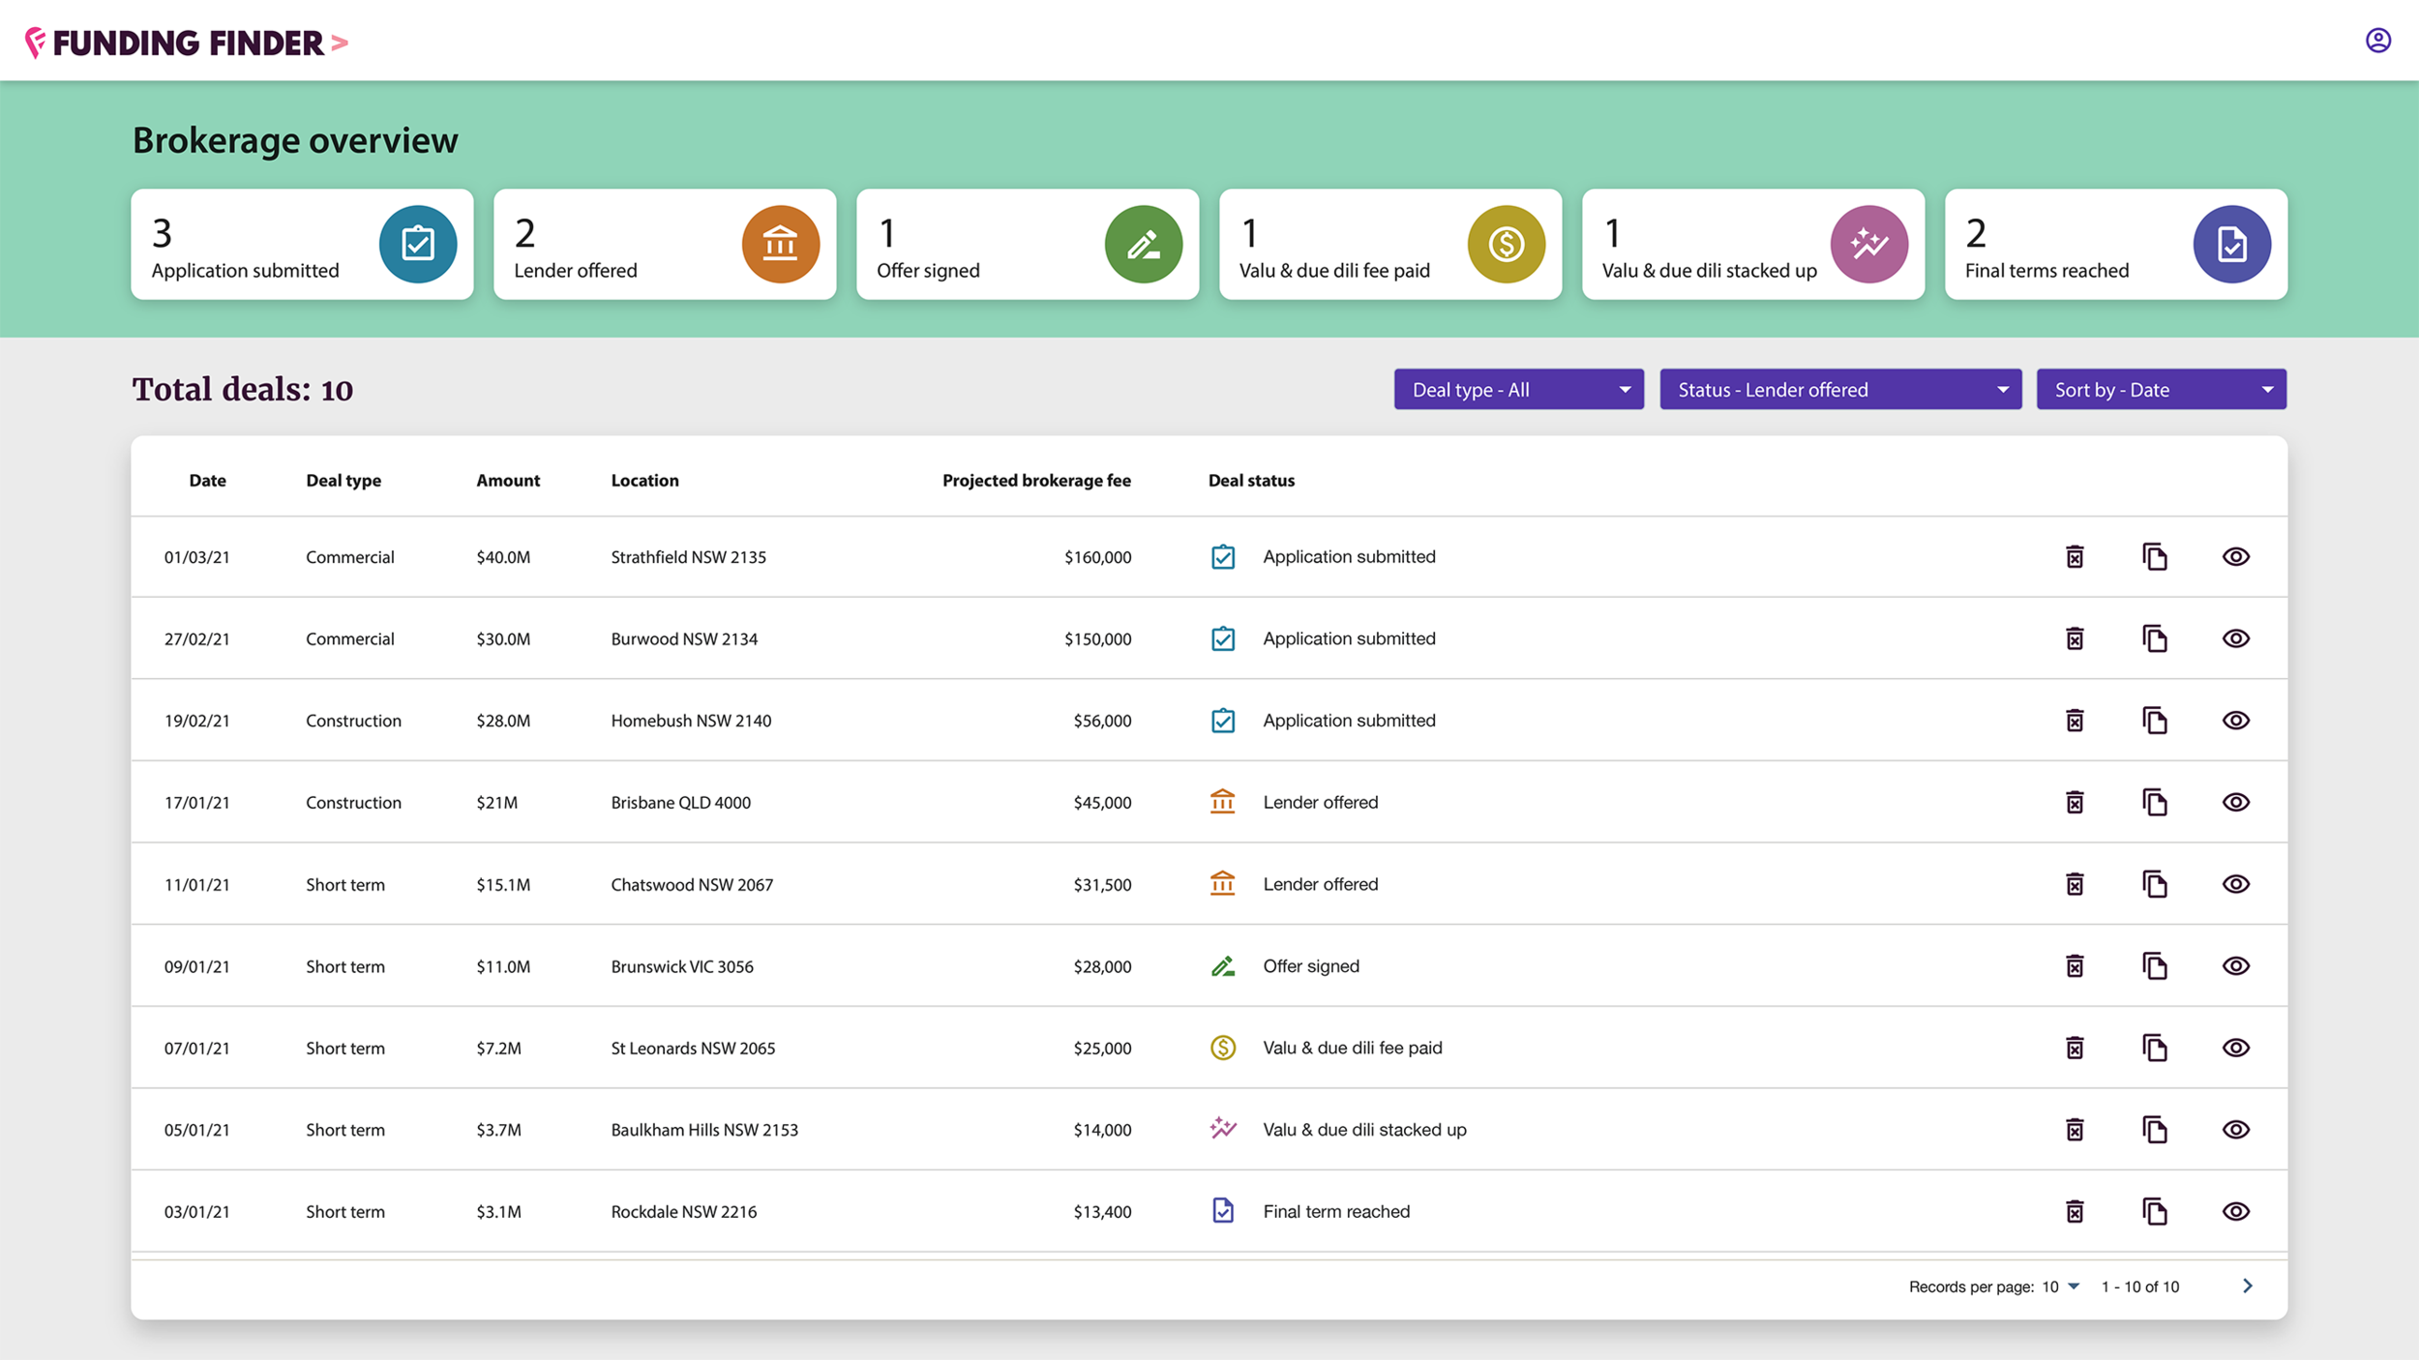The width and height of the screenshot is (2419, 1360).
Task: Click the green pen icon on Offer signed card
Action: coord(1144,244)
